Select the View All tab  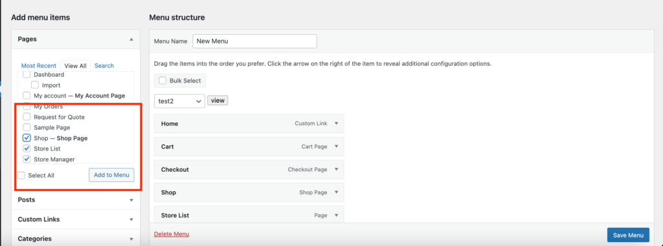(x=75, y=66)
